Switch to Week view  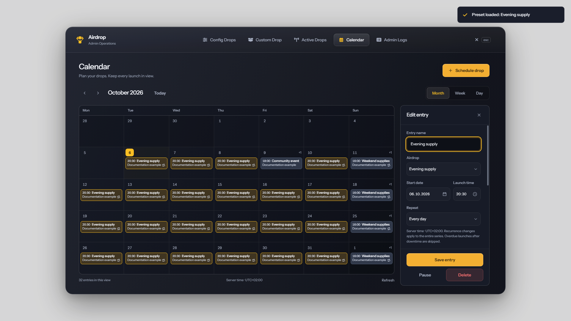[x=460, y=93]
